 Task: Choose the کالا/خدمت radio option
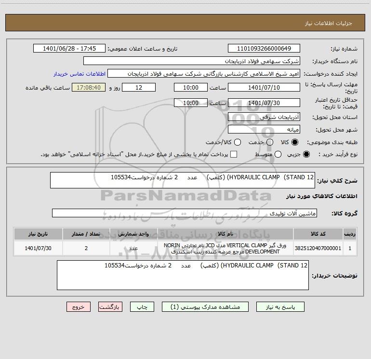(238, 142)
